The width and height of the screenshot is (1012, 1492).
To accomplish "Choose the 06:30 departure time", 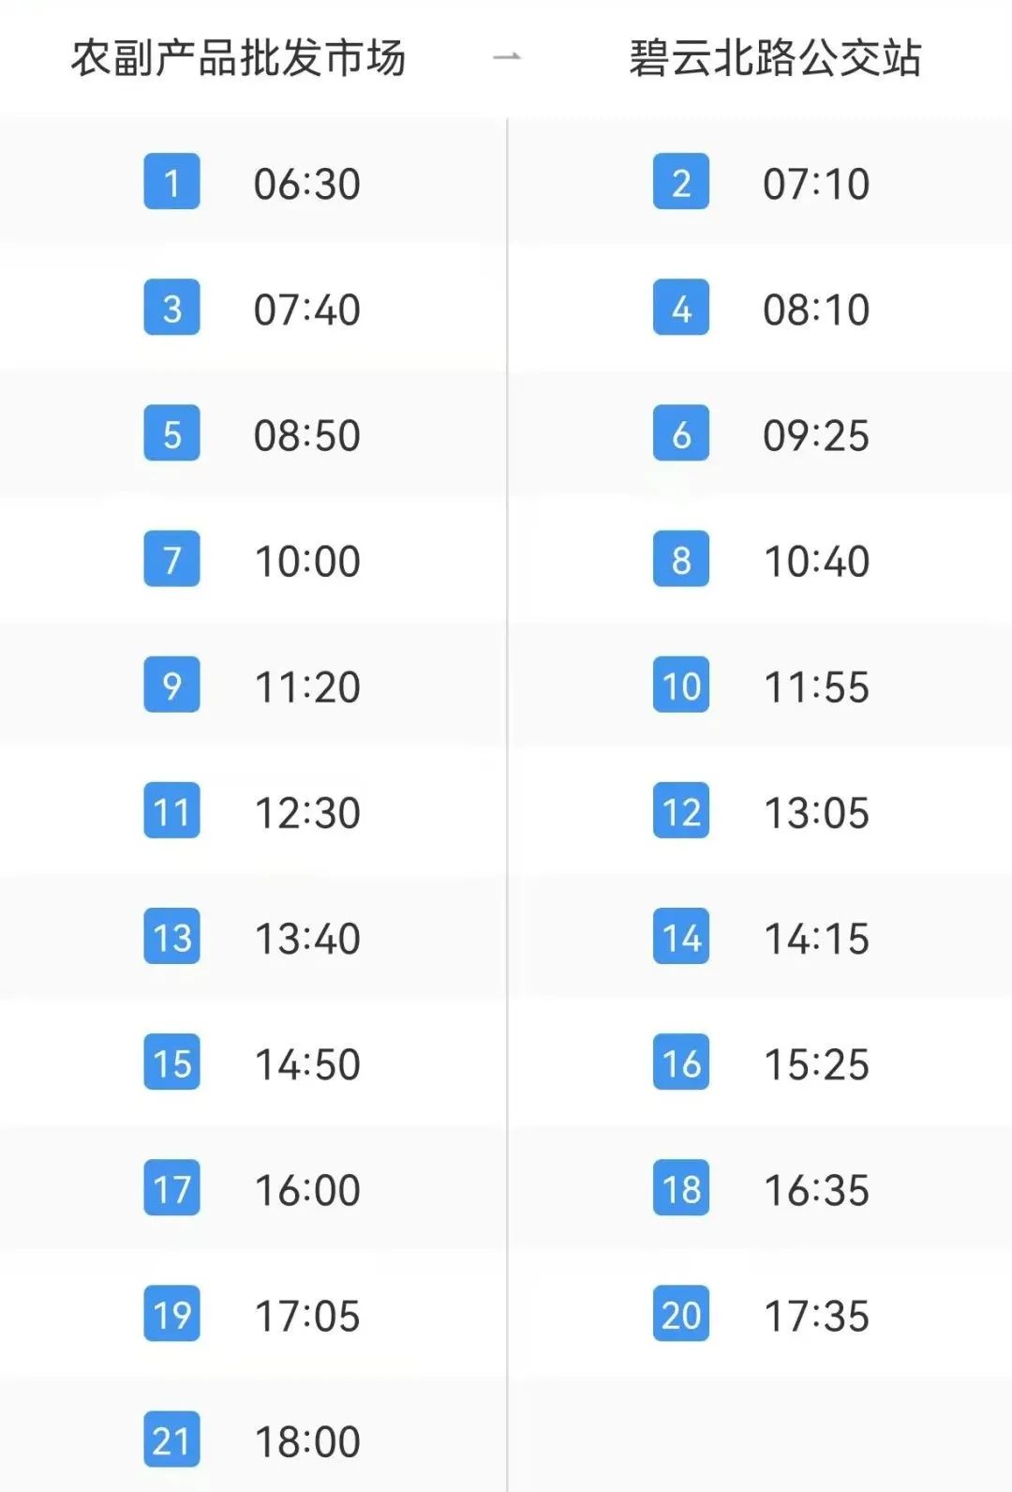I will [x=306, y=184].
